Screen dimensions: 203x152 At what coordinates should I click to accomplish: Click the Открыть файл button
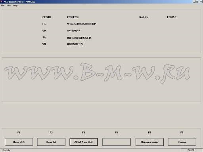click(x=149, y=142)
